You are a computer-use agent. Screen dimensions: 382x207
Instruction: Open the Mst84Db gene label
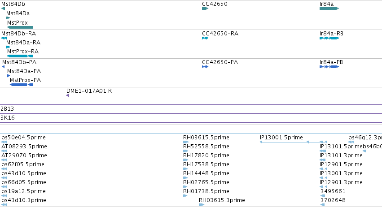click(x=13, y=4)
